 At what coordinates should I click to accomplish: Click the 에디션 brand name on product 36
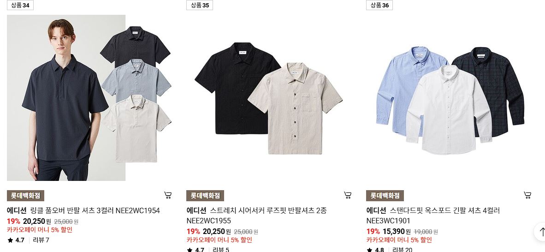376,210
